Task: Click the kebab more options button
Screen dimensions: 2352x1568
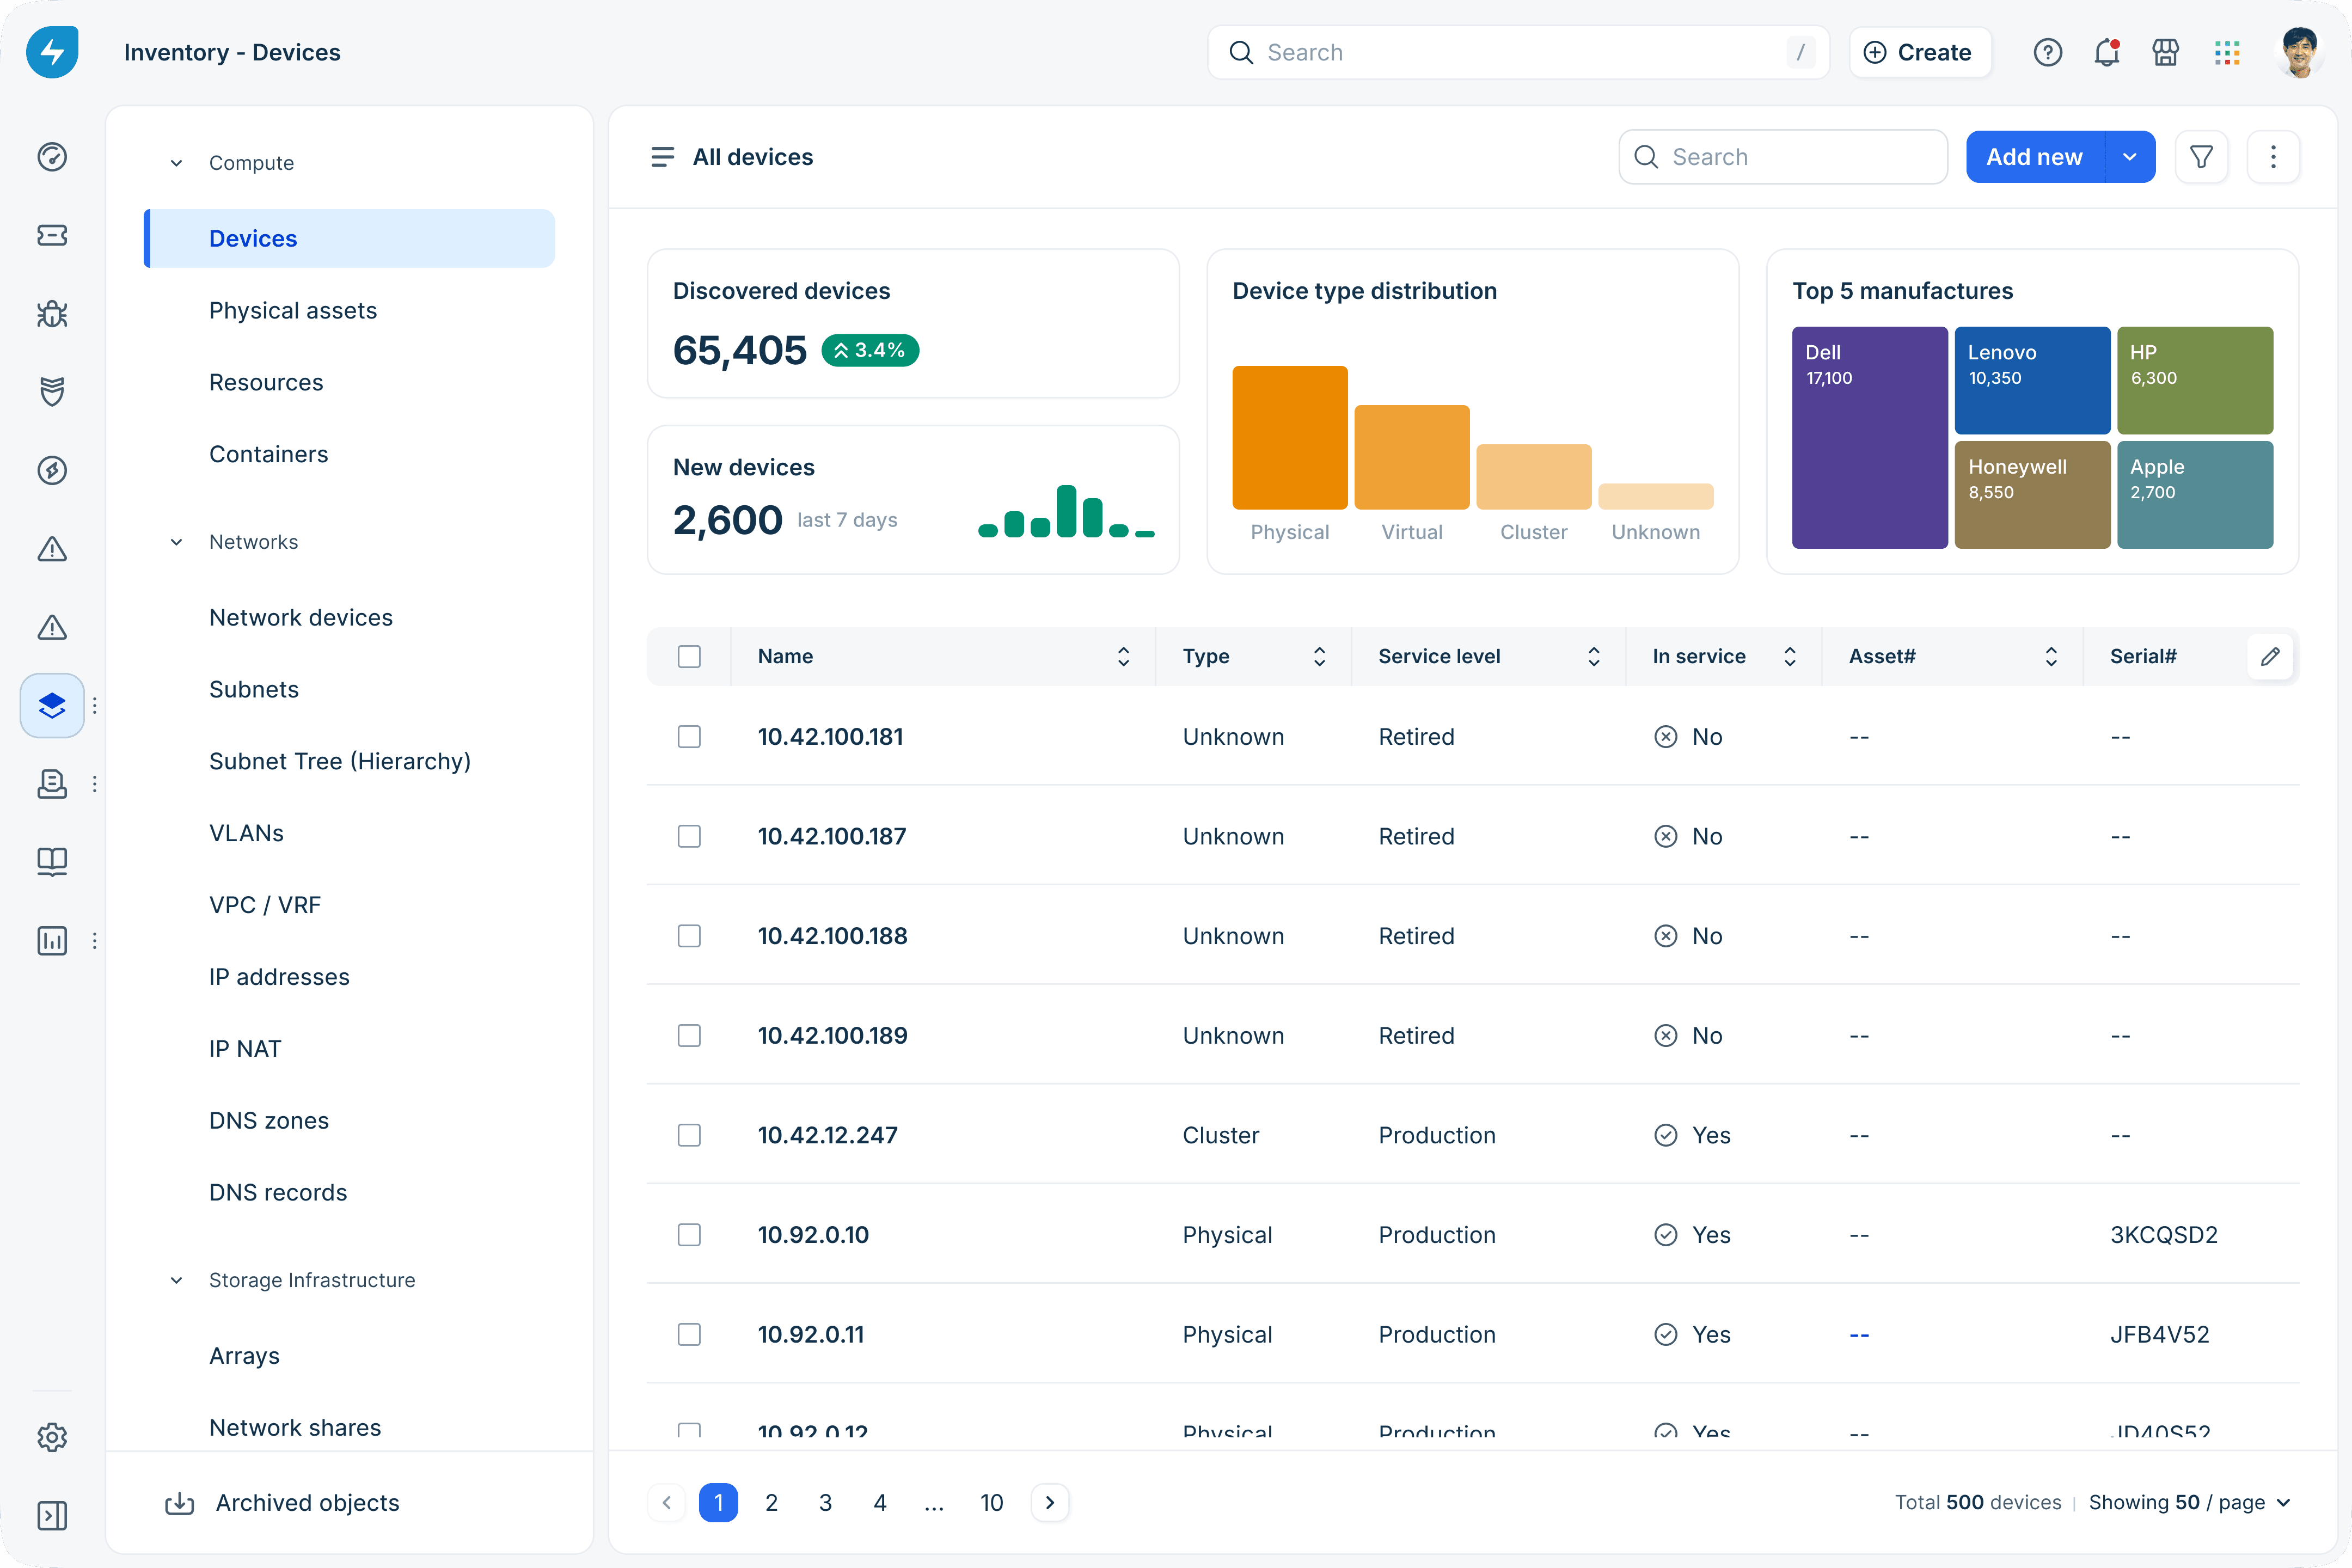Action: tap(2273, 157)
